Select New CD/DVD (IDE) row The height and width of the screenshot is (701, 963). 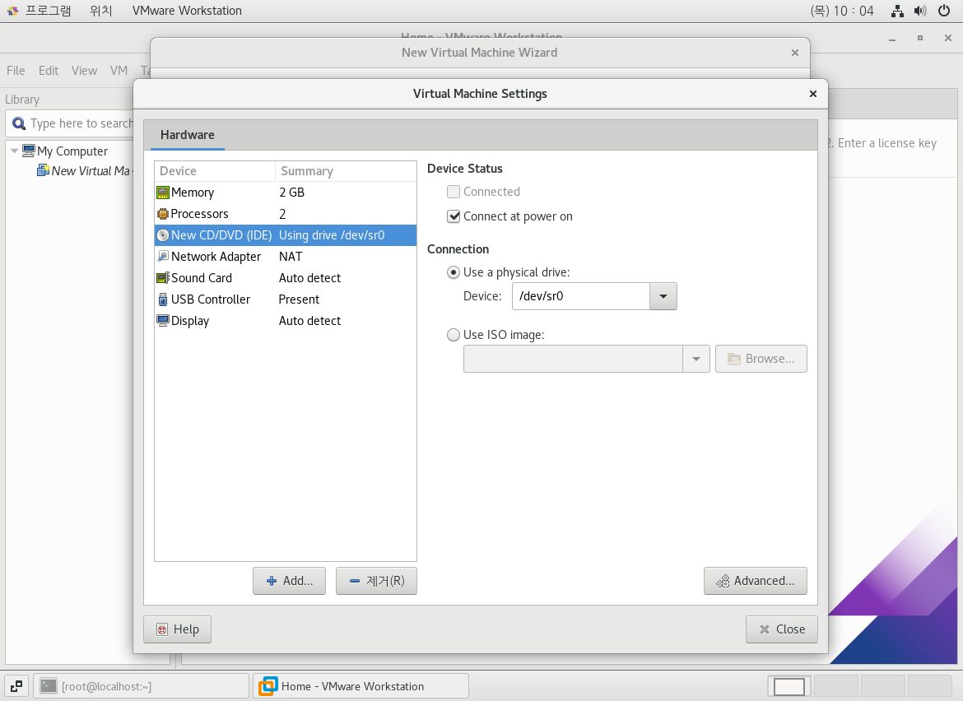click(x=286, y=235)
